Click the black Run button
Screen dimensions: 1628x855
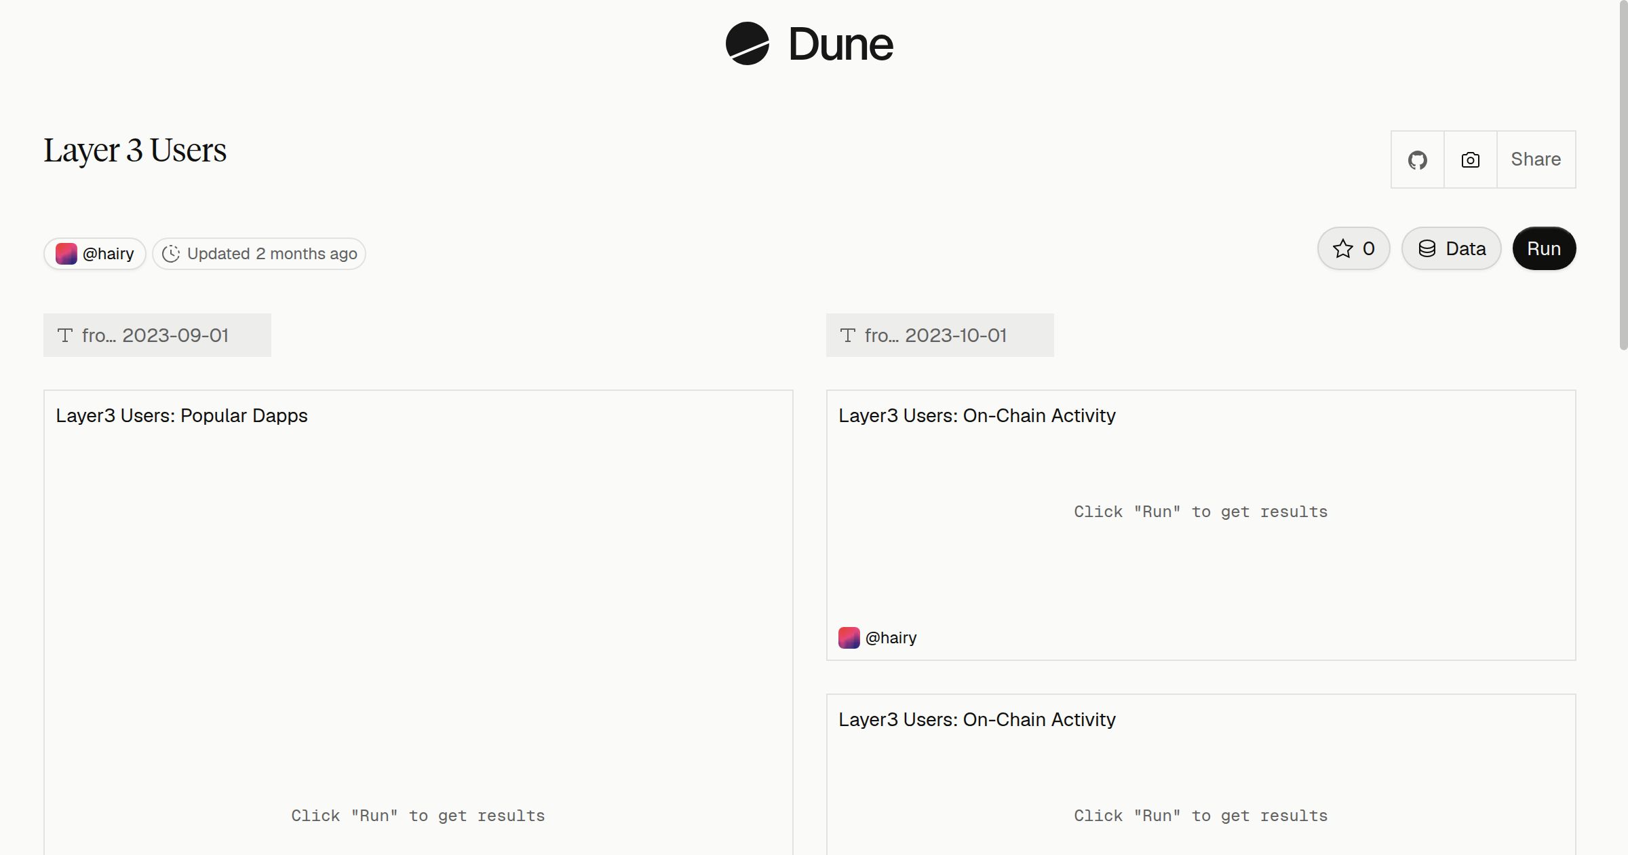(x=1544, y=248)
